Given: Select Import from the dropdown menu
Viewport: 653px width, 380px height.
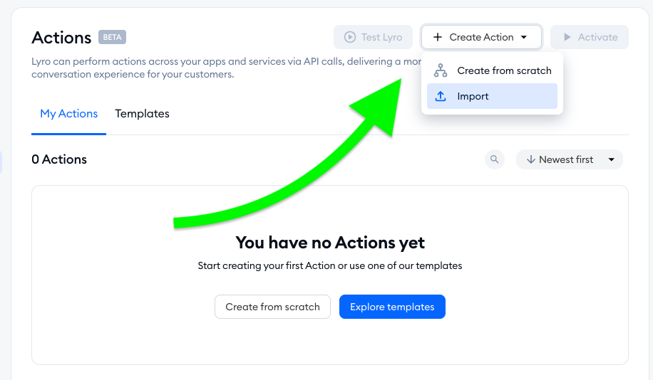Looking at the screenshot, I should click(x=492, y=96).
